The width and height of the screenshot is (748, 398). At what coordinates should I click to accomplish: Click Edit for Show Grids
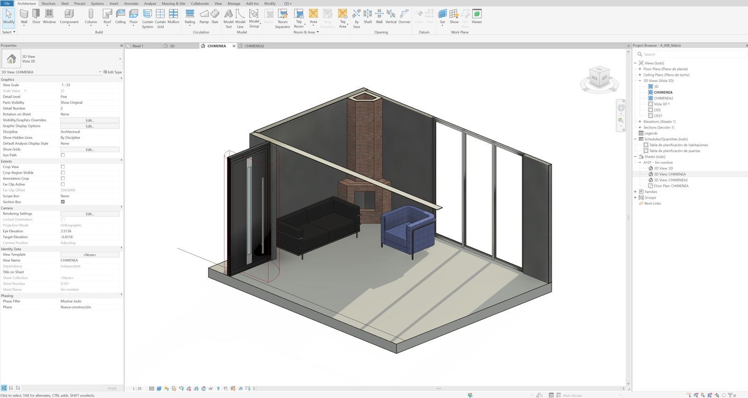90,150
